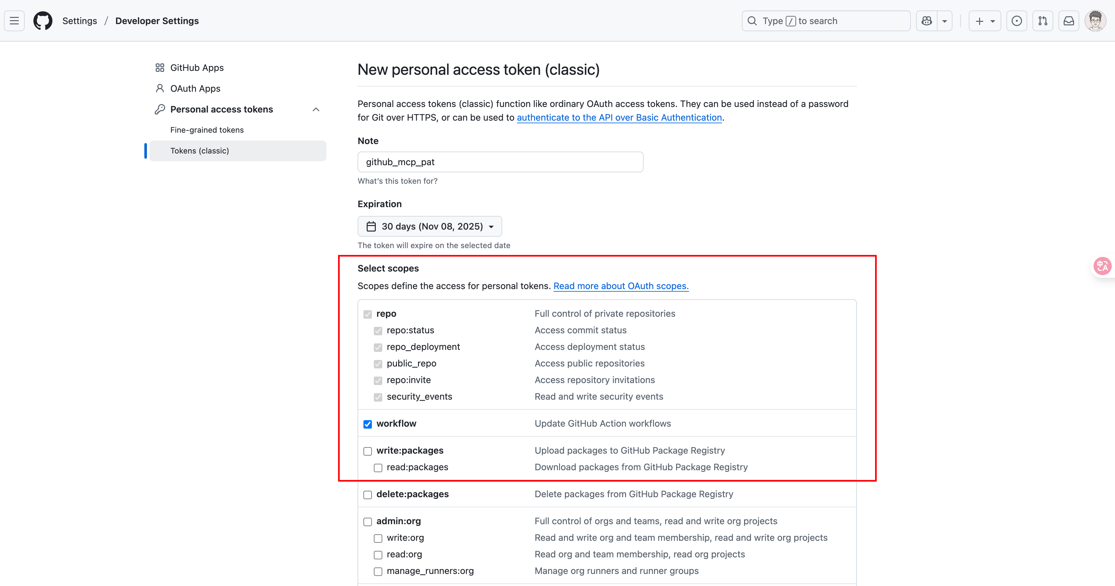This screenshot has height=586, width=1115.
Task: Select OAuth Apps in sidebar
Action: 195,88
